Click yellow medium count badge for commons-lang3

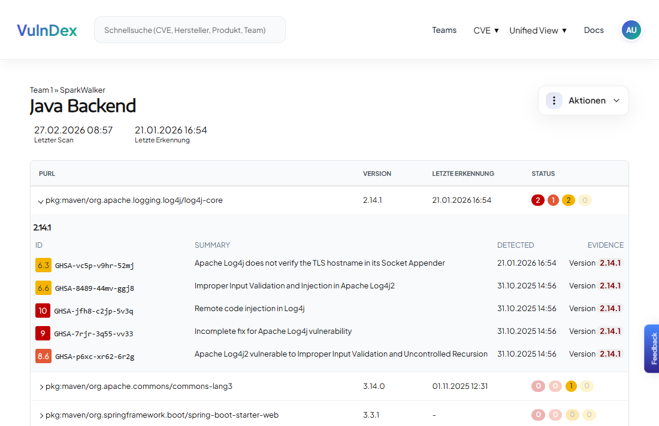(x=571, y=386)
